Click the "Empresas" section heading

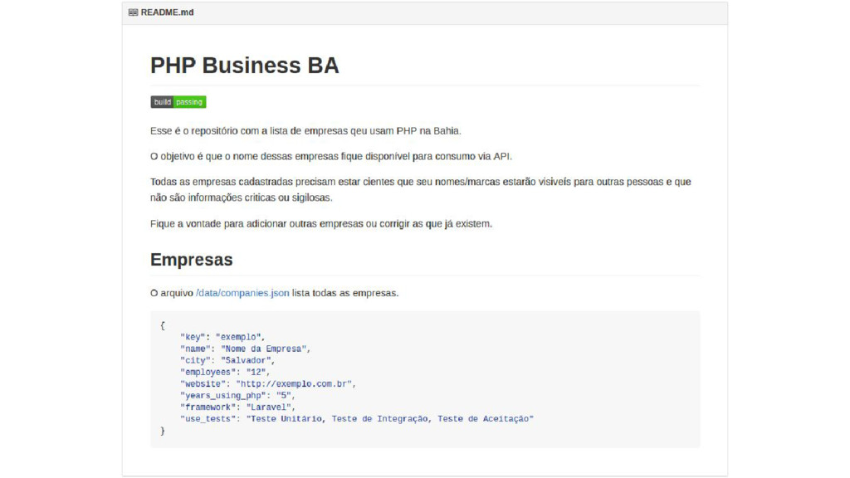click(x=192, y=260)
